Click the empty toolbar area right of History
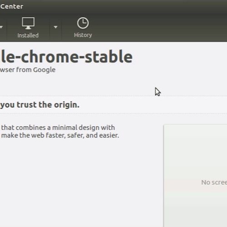227x227 pixels. 159,27
